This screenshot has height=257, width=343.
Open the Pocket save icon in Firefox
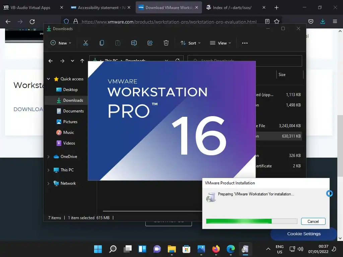click(311, 21)
